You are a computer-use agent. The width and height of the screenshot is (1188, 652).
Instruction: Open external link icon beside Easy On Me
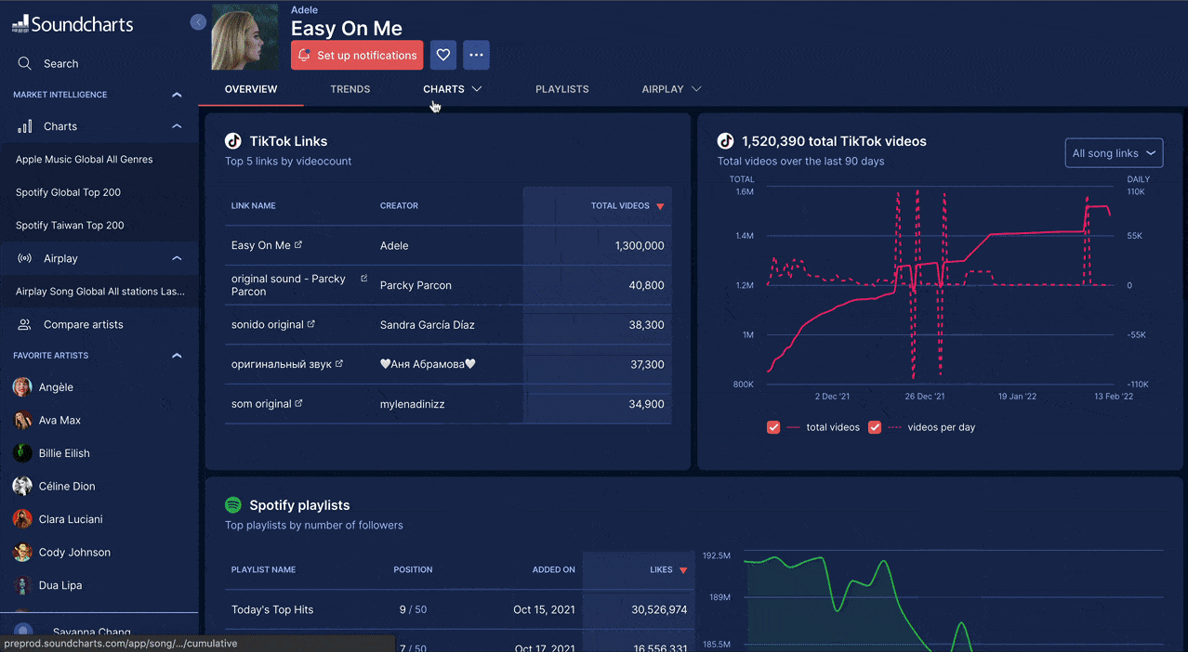(298, 245)
